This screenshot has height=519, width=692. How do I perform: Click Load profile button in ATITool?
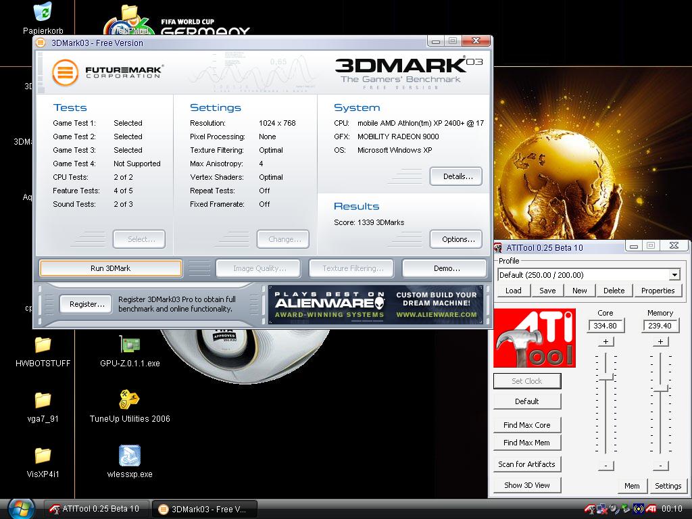point(514,291)
